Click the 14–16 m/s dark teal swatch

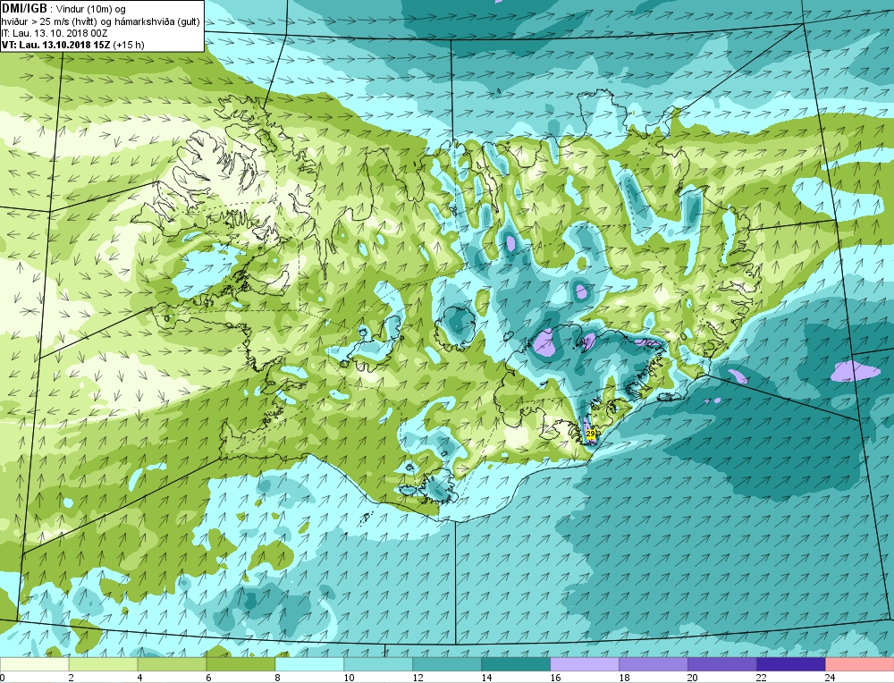[x=516, y=664]
